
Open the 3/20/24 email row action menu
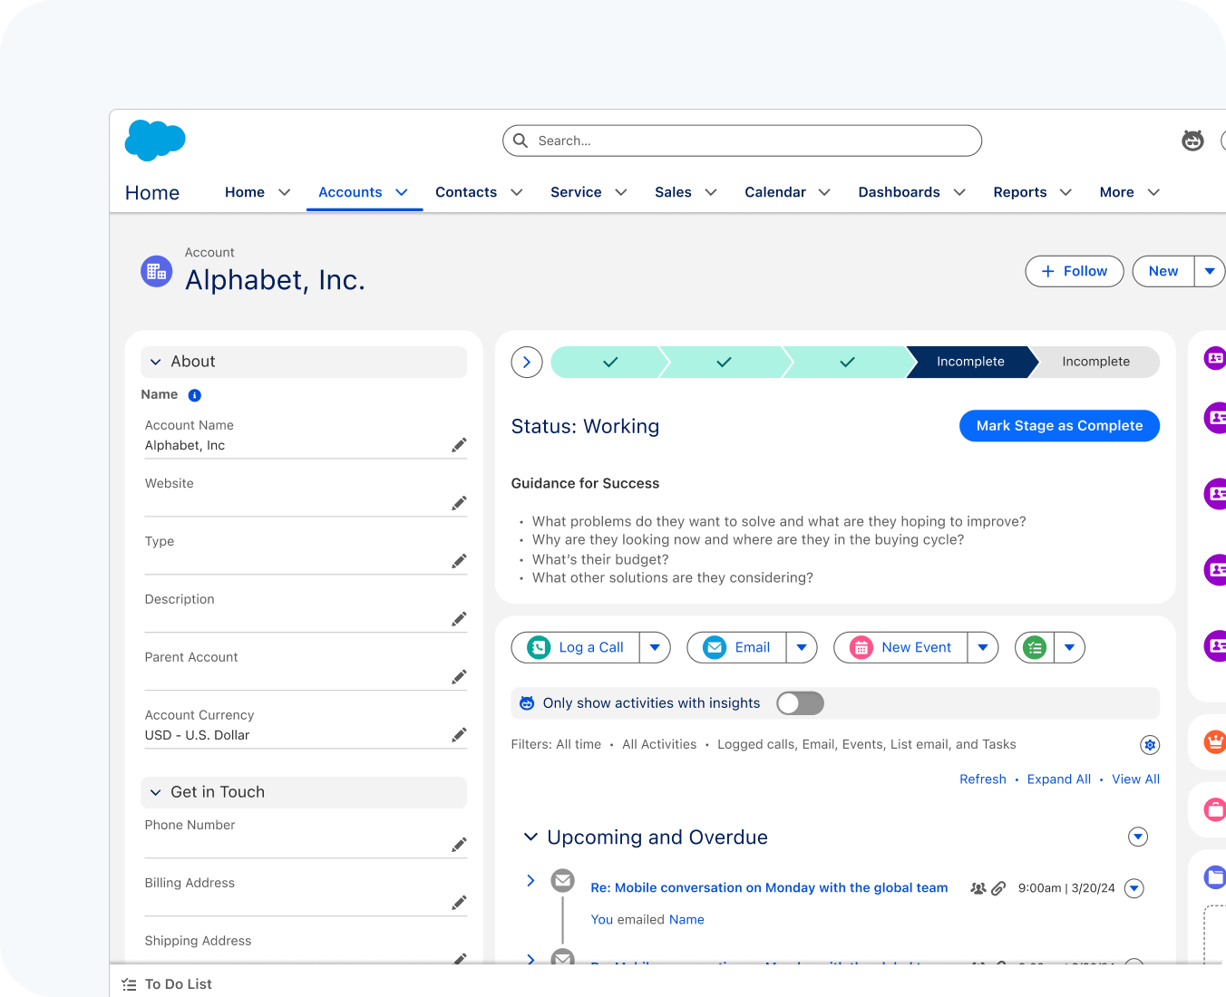click(x=1134, y=888)
